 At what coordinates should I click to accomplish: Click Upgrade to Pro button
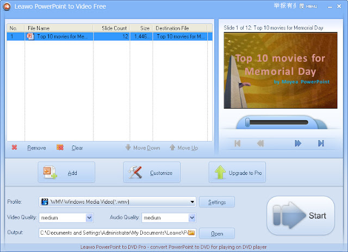[237, 172]
